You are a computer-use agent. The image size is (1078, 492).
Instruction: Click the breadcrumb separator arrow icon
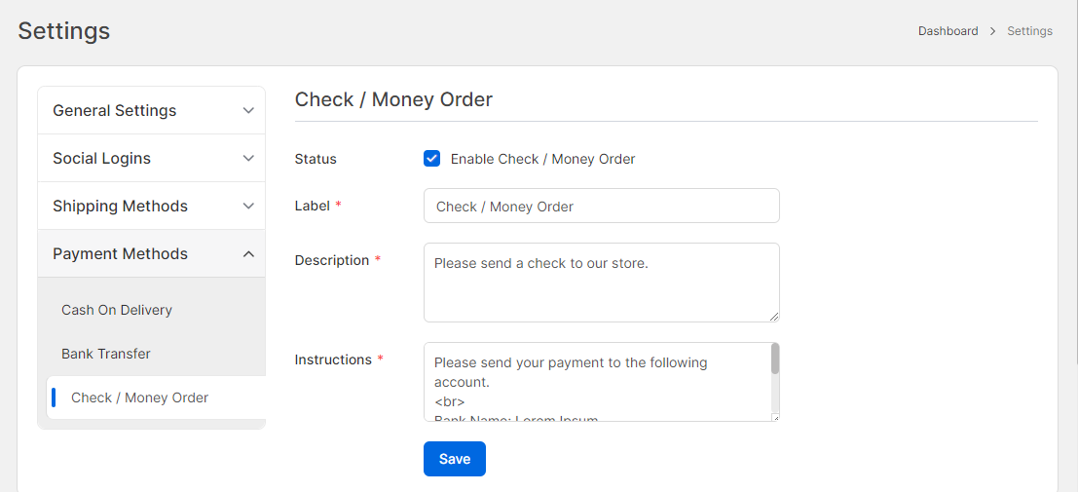[x=992, y=31]
